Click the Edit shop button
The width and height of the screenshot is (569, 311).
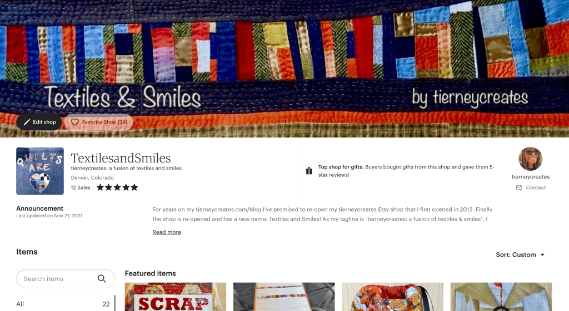[39, 122]
